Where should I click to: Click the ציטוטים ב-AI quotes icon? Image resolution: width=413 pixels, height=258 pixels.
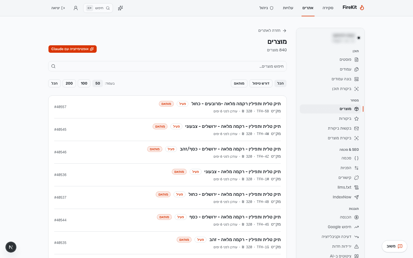356,256
